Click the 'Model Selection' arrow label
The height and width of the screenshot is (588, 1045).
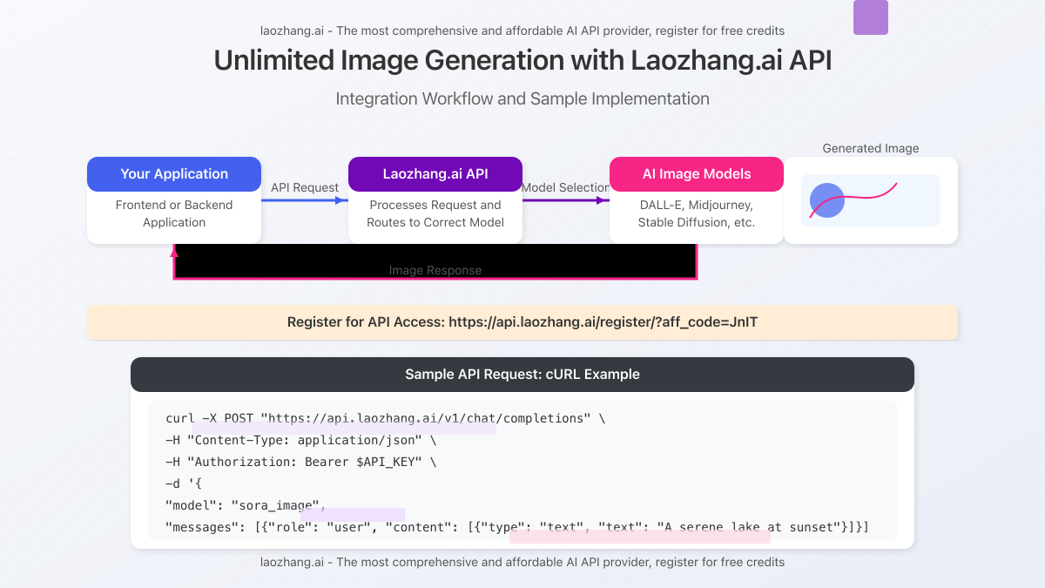566,187
